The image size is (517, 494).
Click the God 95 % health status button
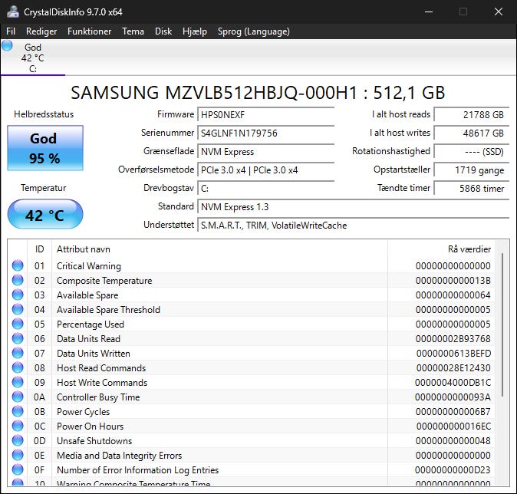pos(45,148)
